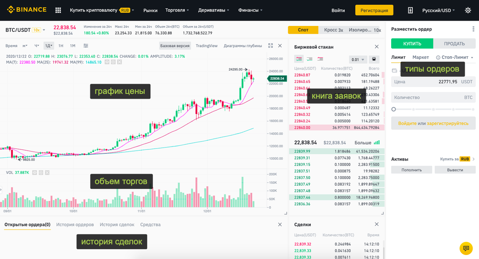Switch chart to TradingView tab

click(206, 46)
